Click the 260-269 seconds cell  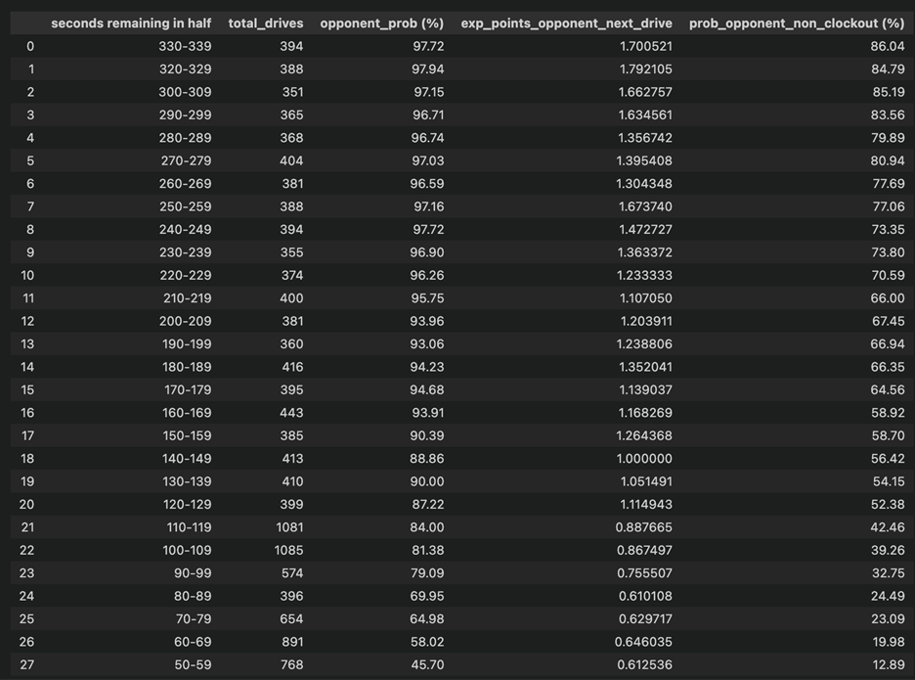[185, 183]
